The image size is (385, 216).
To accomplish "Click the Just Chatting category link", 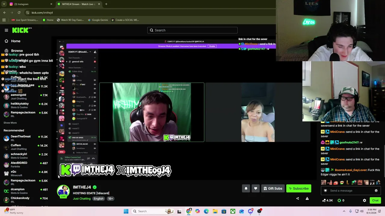I will pos(82,199).
